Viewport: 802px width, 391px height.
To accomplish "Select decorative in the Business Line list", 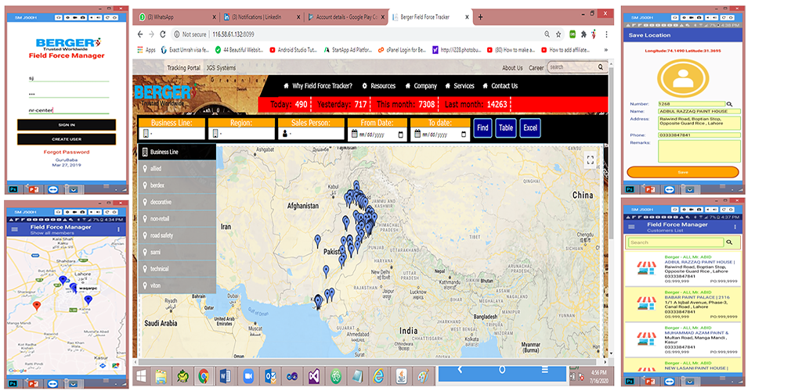I will click(x=177, y=202).
